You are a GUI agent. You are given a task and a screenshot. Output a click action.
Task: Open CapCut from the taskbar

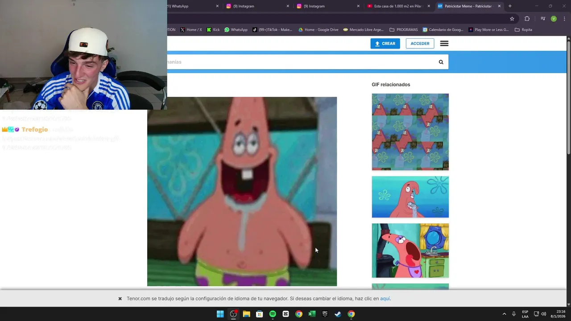(285, 314)
